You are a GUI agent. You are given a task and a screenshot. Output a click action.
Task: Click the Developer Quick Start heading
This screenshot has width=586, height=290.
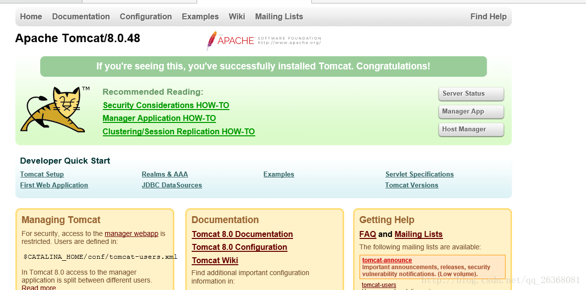(65, 161)
